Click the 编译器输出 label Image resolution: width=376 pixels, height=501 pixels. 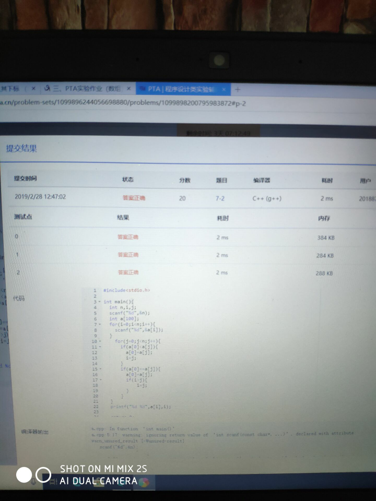click(x=35, y=432)
